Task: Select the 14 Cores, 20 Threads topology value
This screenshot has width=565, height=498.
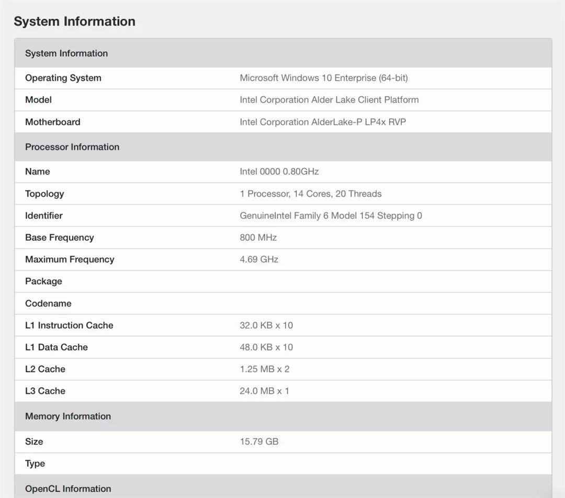Action: [310, 194]
